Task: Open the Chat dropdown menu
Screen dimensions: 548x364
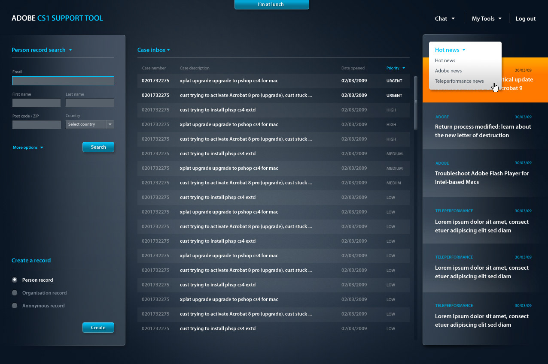Action: 444,18
